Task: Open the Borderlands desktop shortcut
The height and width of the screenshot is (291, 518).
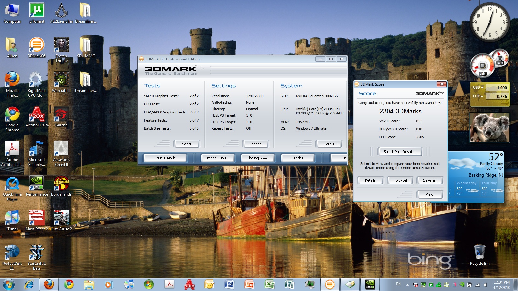Action: [61, 184]
